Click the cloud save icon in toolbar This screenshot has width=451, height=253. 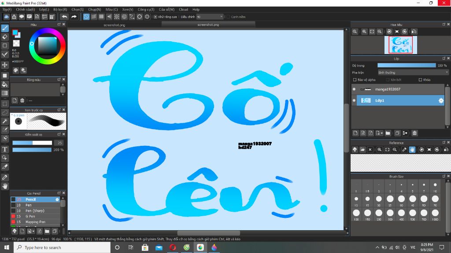click(6, 17)
